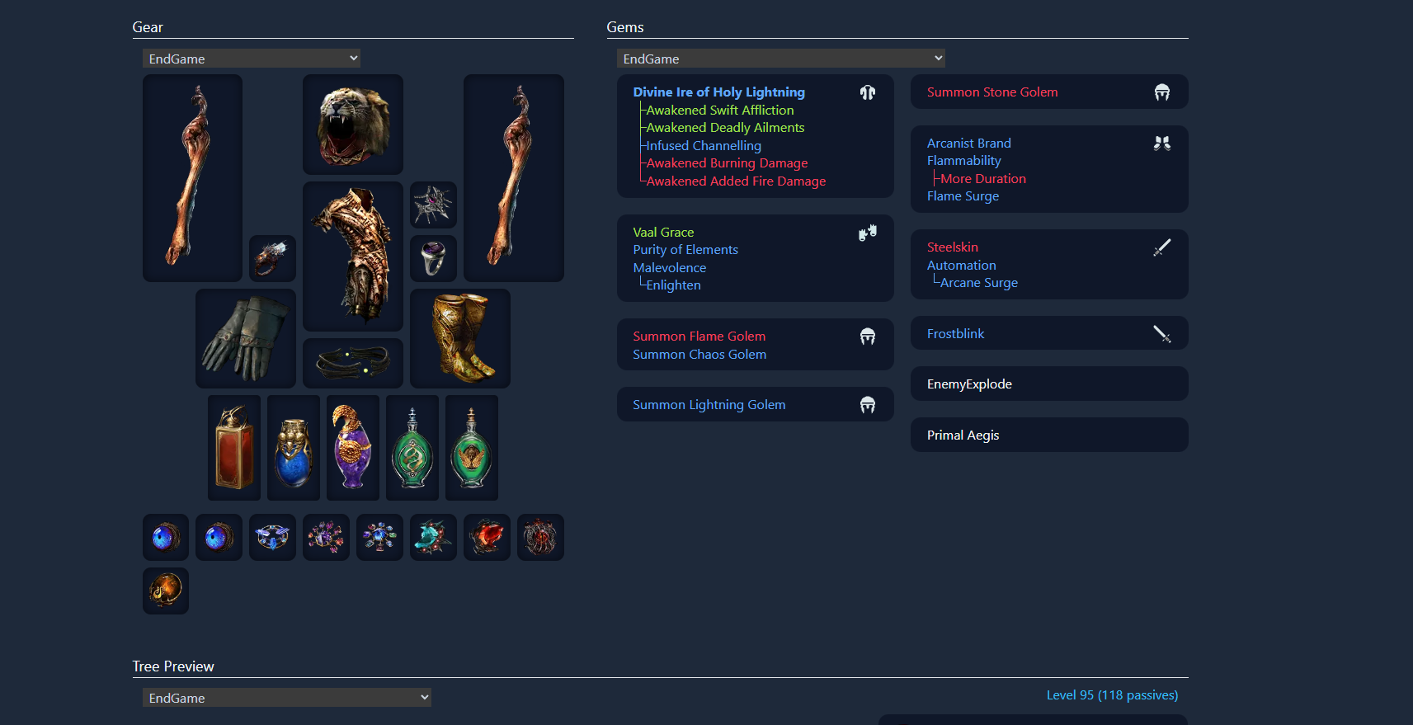Expand the Tree Preview EndGame dropdown
1413x725 pixels.
pyautogui.click(x=287, y=698)
